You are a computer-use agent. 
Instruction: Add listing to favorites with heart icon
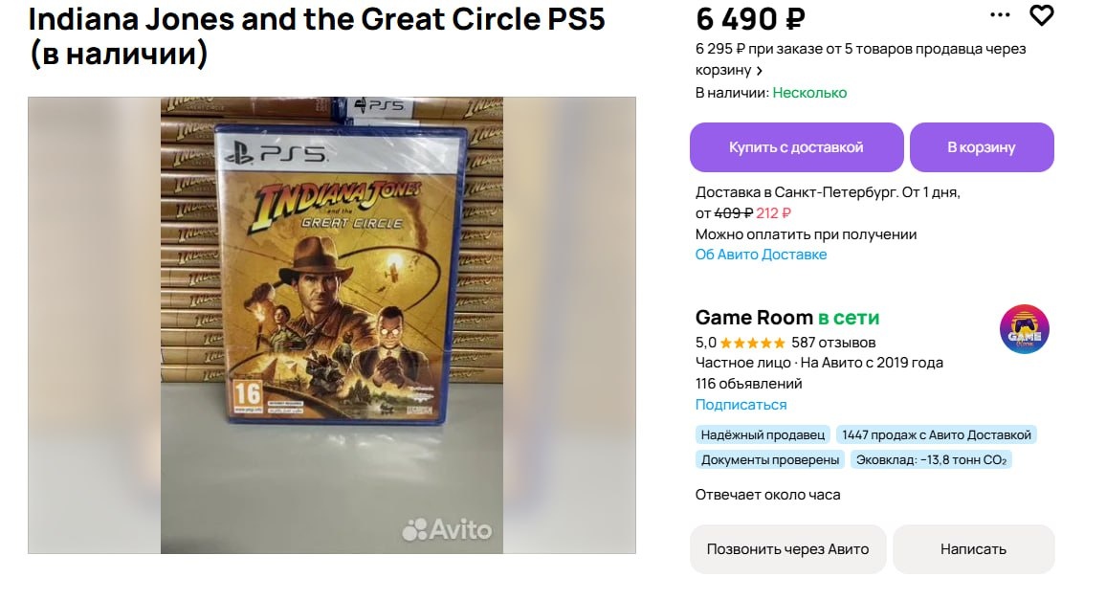tap(1041, 14)
